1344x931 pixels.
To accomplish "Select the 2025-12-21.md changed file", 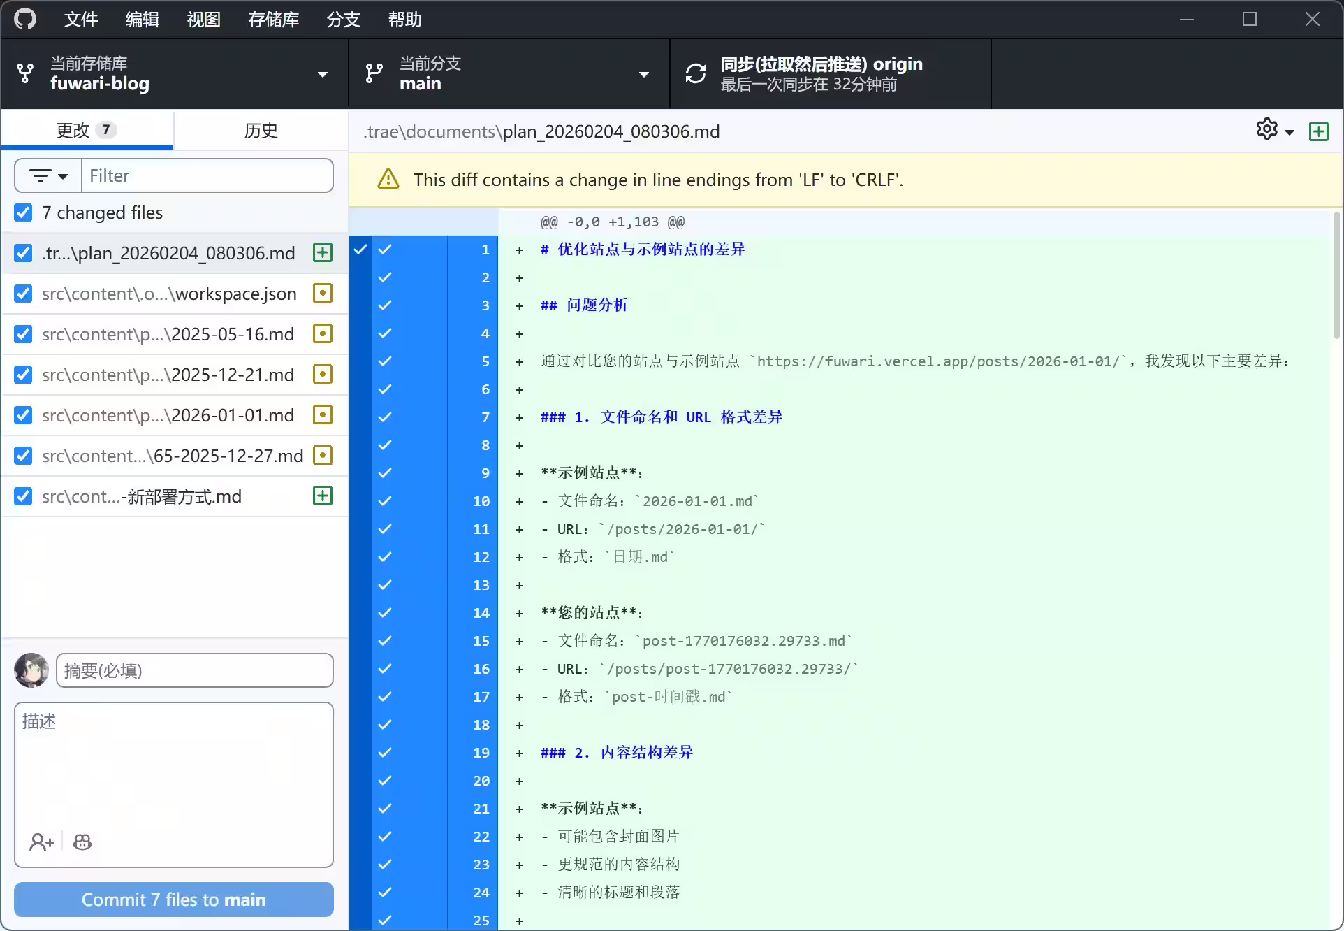I will [x=168, y=375].
